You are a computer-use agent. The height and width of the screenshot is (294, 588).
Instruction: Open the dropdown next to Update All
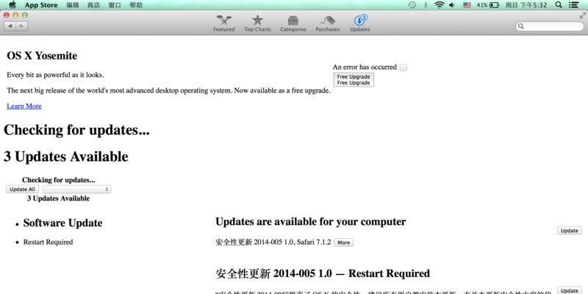pyautogui.click(x=76, y=190)
